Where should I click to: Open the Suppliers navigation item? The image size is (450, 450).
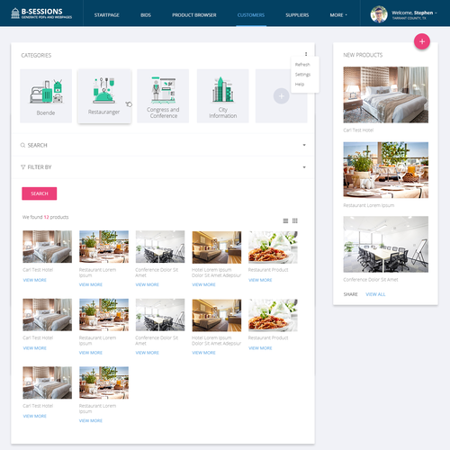click(x=297, y=15)
